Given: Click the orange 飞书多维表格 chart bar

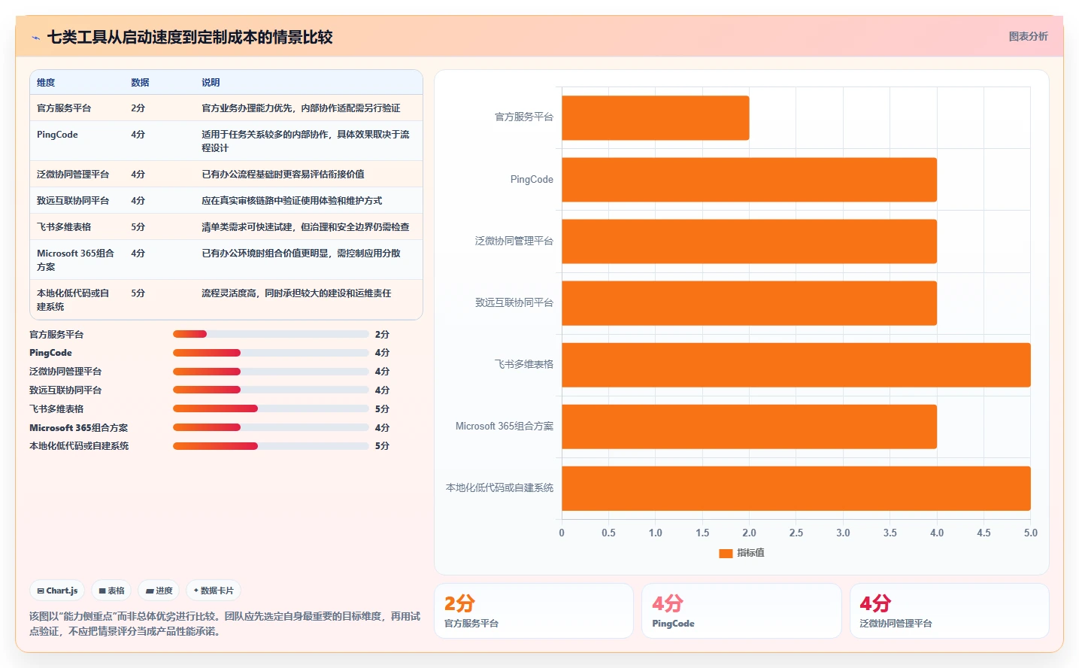Looking at the screenshot, I should click(796, 365).
